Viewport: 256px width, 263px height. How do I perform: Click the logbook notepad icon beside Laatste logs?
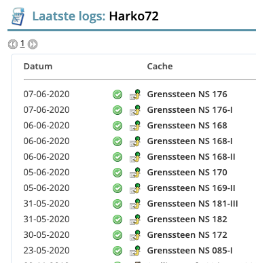pos(18,16)
